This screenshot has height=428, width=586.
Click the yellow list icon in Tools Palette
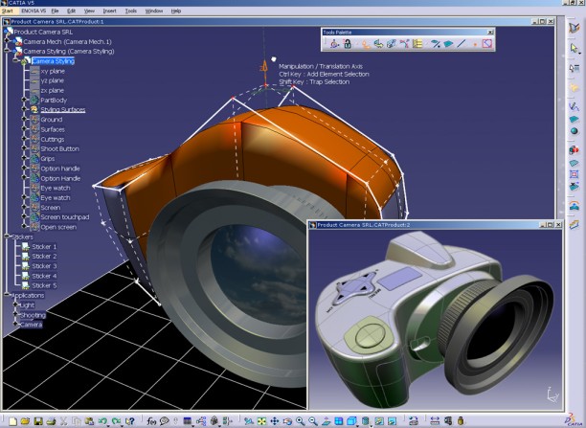[417, 44]
